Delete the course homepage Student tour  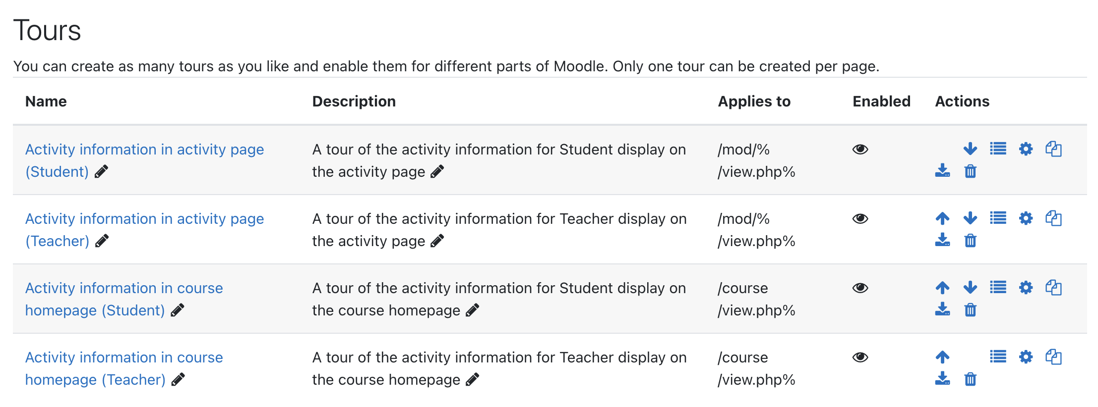970,310
